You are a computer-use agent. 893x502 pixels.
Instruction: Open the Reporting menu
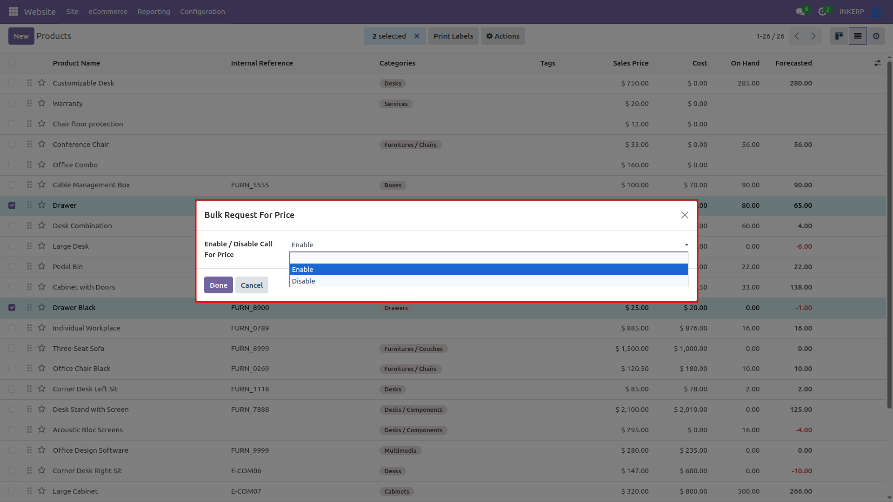[x=154, y=12]
